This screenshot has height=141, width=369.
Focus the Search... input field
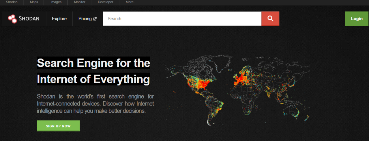182,18
